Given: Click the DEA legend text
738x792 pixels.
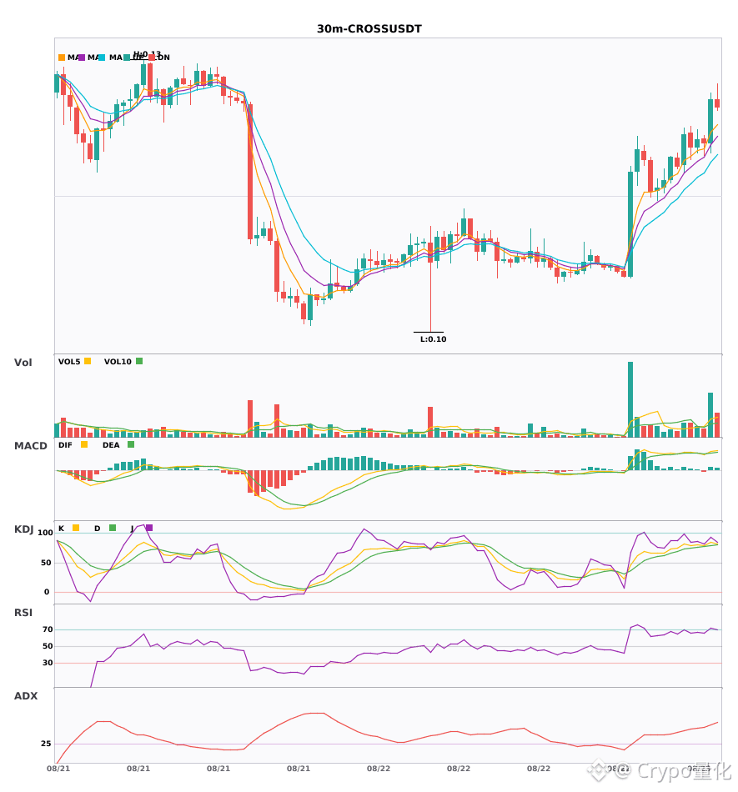Looking at the screenshot, I should click(x=111, y=445).
